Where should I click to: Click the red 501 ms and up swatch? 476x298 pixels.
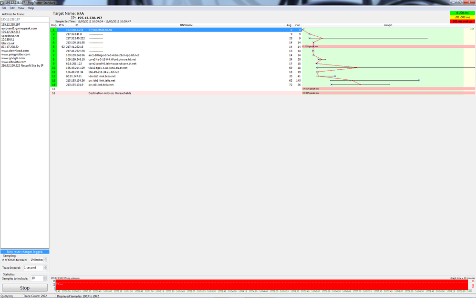point(462,21)
